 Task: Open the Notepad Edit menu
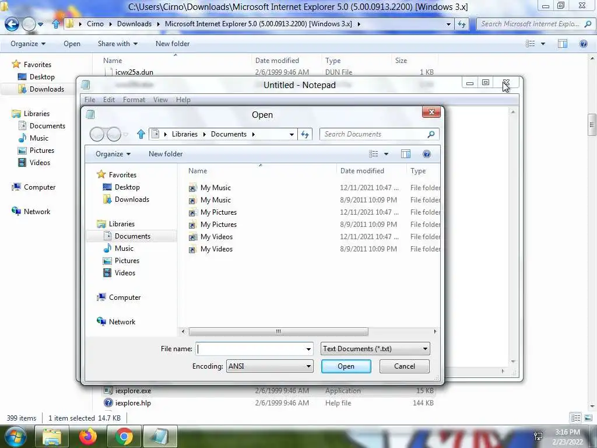(x=109, y=100)
